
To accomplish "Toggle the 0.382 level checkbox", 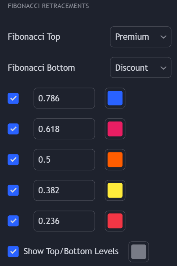I will (13, 190).
